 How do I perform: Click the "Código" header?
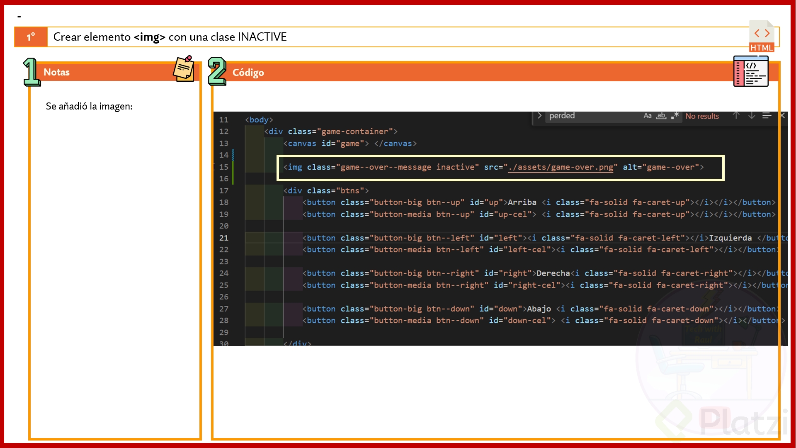click(248, 73)
